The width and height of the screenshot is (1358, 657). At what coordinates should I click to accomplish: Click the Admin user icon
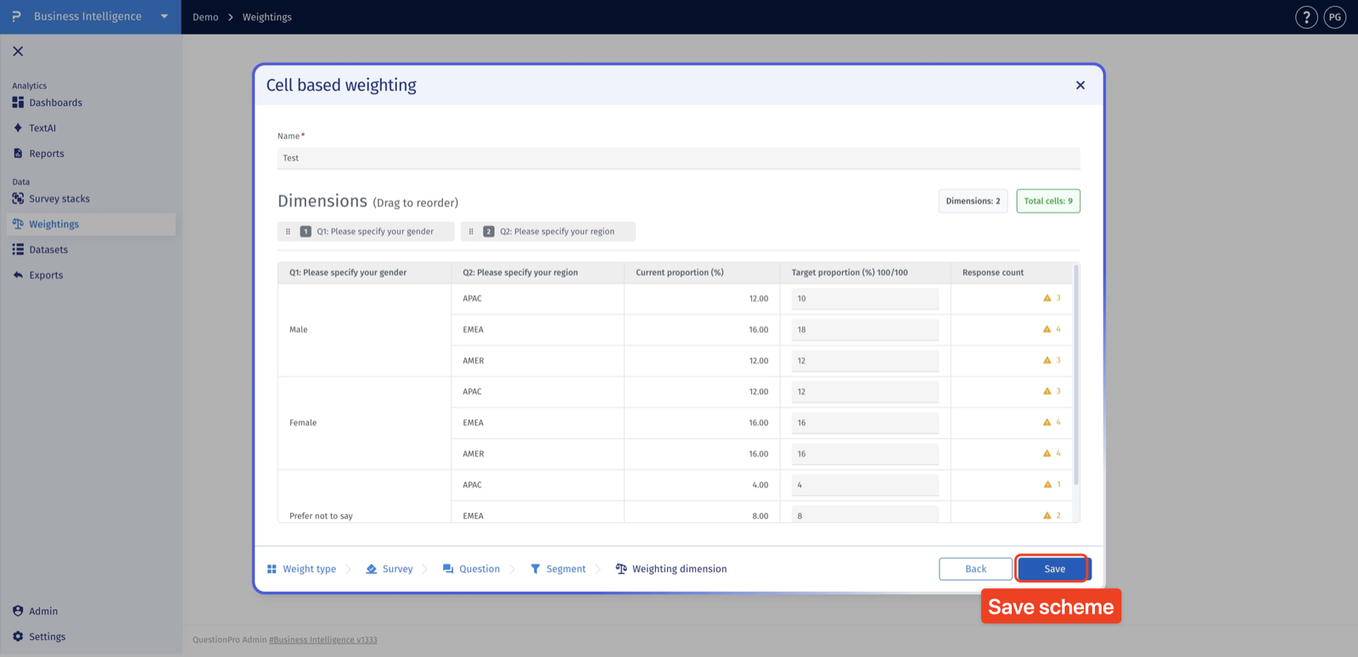pyautogui.click(x=18, y=611)
